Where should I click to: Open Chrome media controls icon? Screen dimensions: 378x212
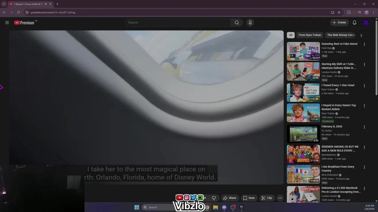pos(359,12)
